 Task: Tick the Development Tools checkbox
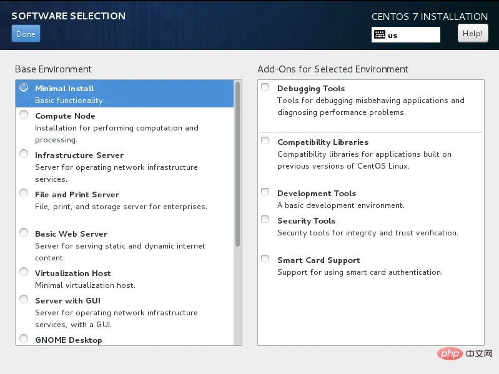pyautogui.click(x=265, y=192)
